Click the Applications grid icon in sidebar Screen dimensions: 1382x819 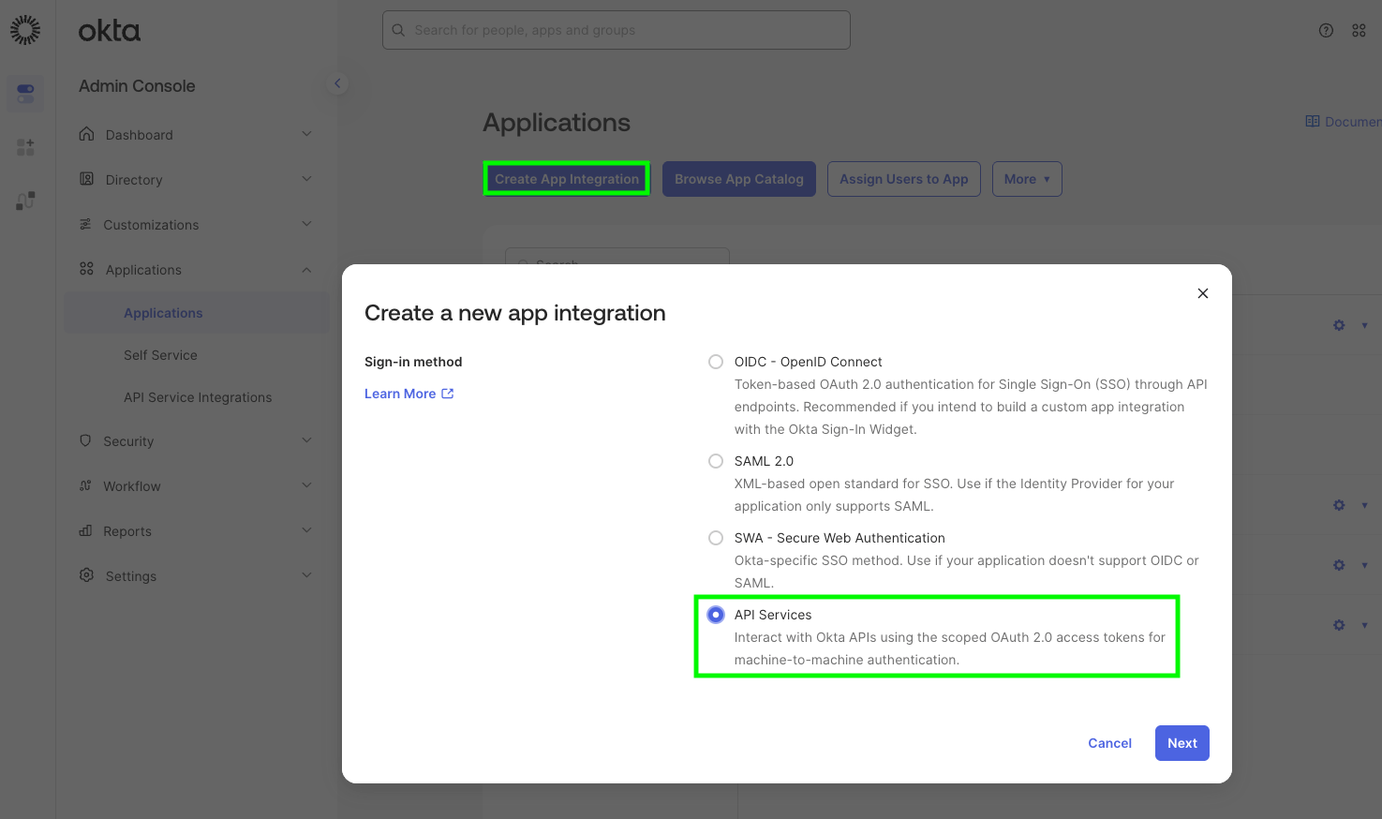click(x=86, y=269)
